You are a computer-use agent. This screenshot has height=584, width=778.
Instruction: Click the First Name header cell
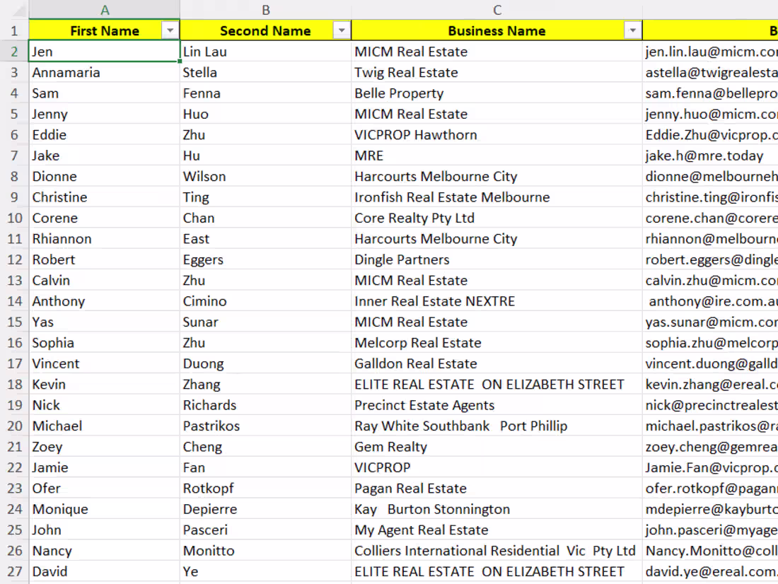[x=104, y=31]
